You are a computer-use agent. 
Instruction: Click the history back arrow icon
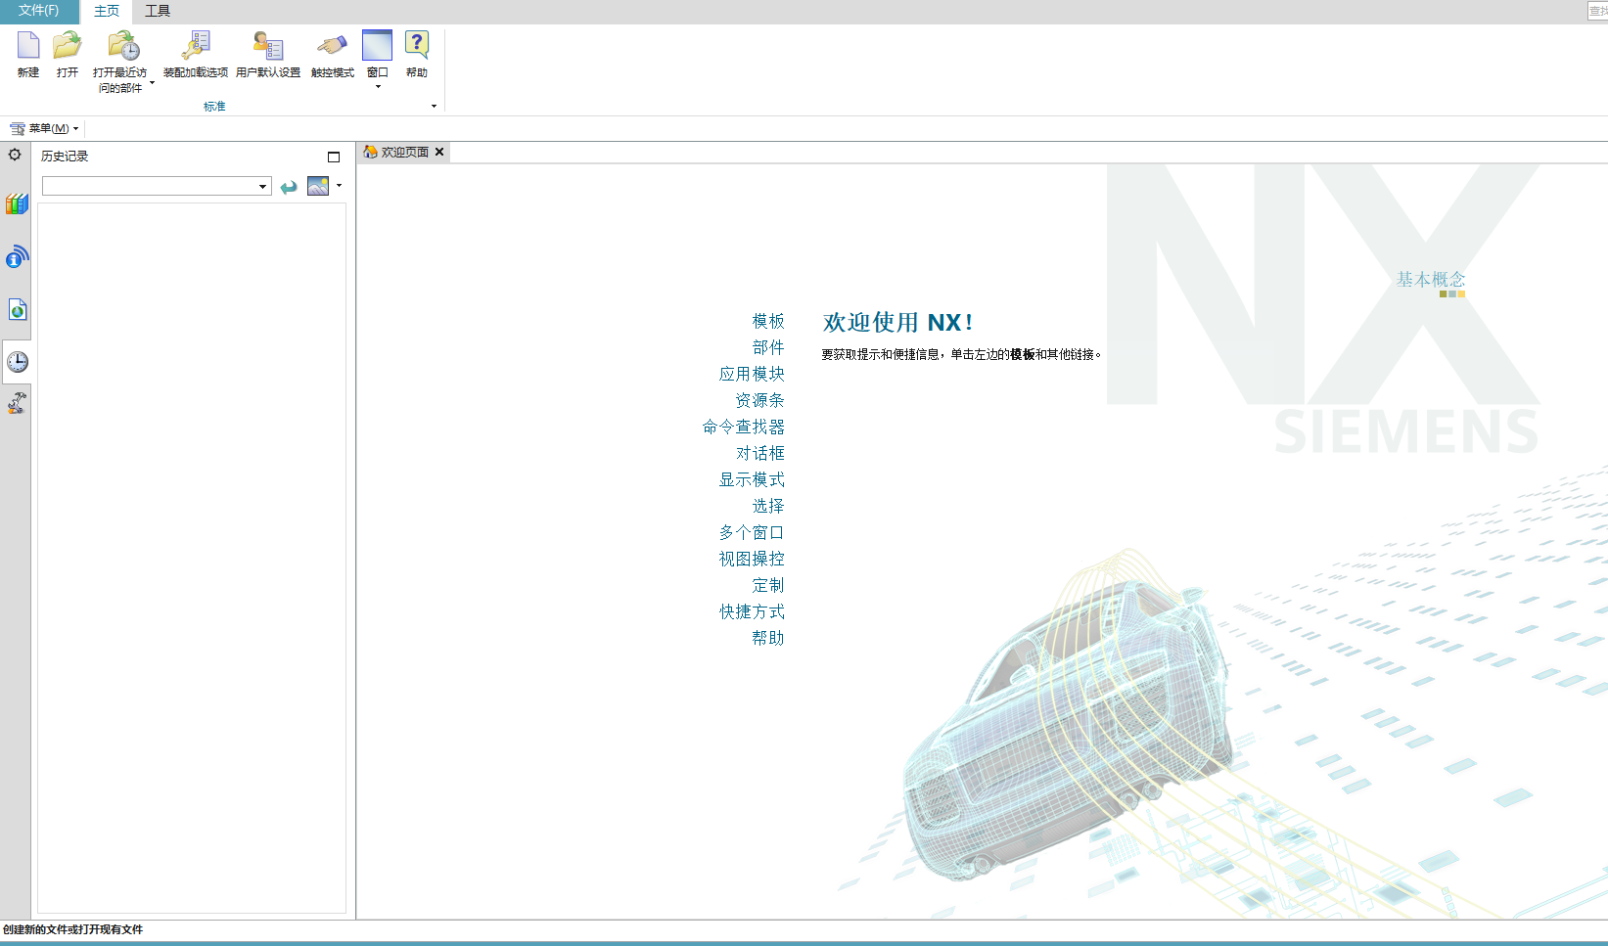(x=289, y=187)
